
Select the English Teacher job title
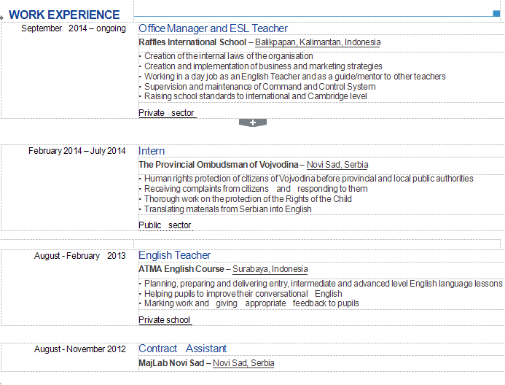[174, 255]
